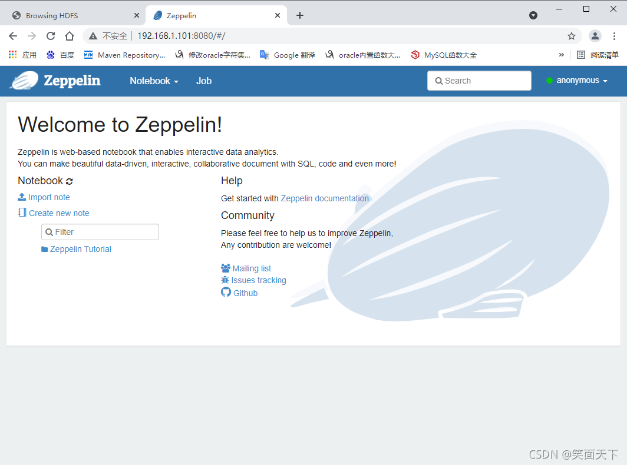Click the Zeppelin Tutorial folder icon
Image resolution: width=627 pixels, height=465 pixels.
coord(44,249)
